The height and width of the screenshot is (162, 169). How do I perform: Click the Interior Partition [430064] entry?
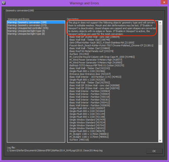pos(90,94)
